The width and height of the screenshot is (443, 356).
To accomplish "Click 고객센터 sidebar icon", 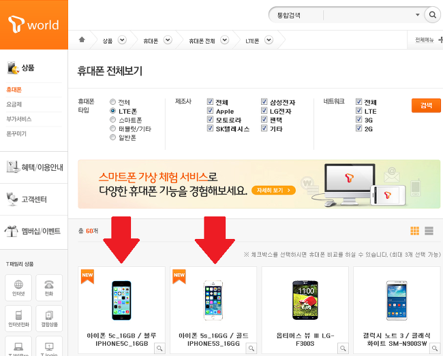I will point(12,199).
